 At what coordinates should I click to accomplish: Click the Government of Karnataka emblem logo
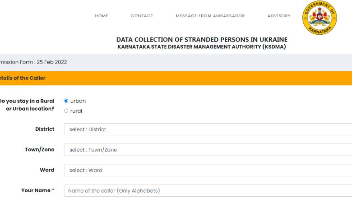[x=320, y=18]
